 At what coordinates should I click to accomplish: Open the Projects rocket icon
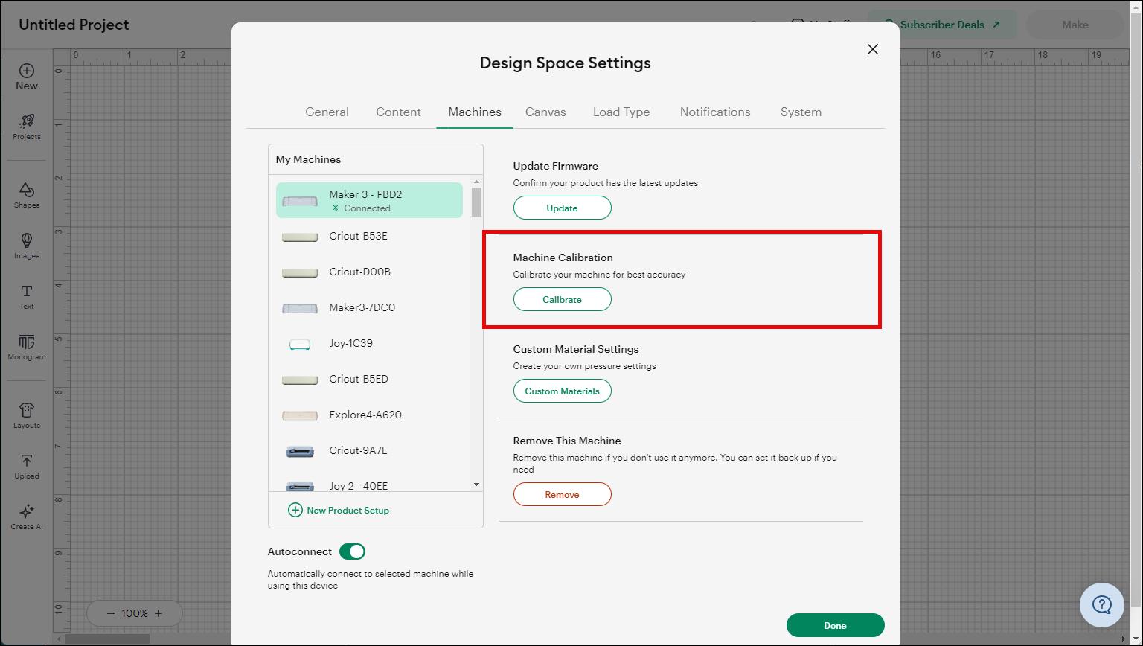(26, 122)
